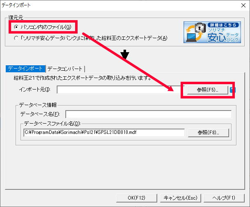Switch to the データインポート tab
250x207 pixels.
pos(24,69)
